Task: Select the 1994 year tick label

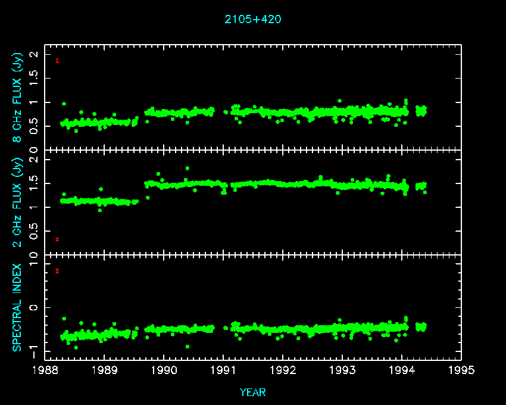Action: point(402,371)
